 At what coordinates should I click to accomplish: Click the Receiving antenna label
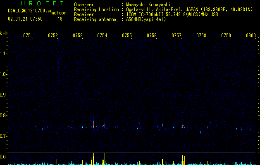(x=95, y=19)
